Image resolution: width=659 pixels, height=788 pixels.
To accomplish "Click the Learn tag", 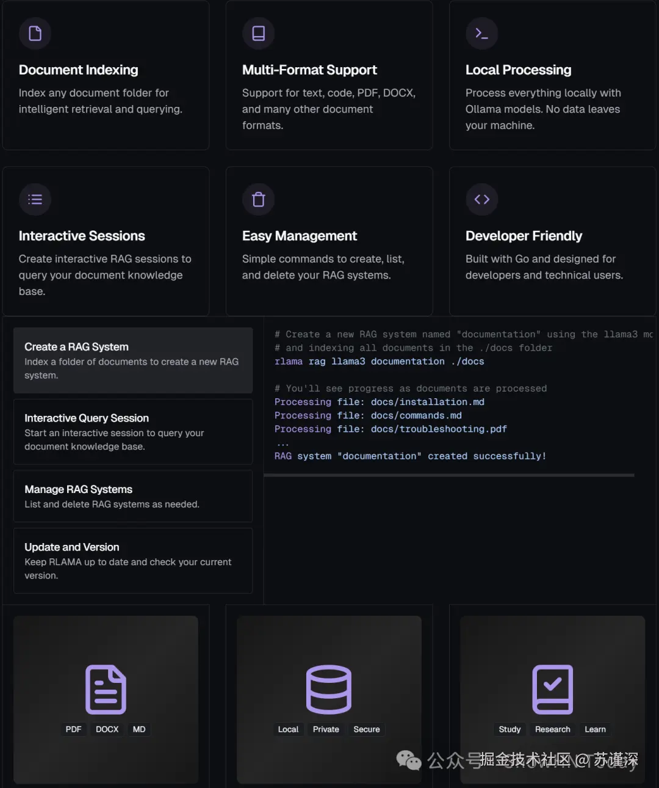I will pyautogui.click(x=596, y=729).
